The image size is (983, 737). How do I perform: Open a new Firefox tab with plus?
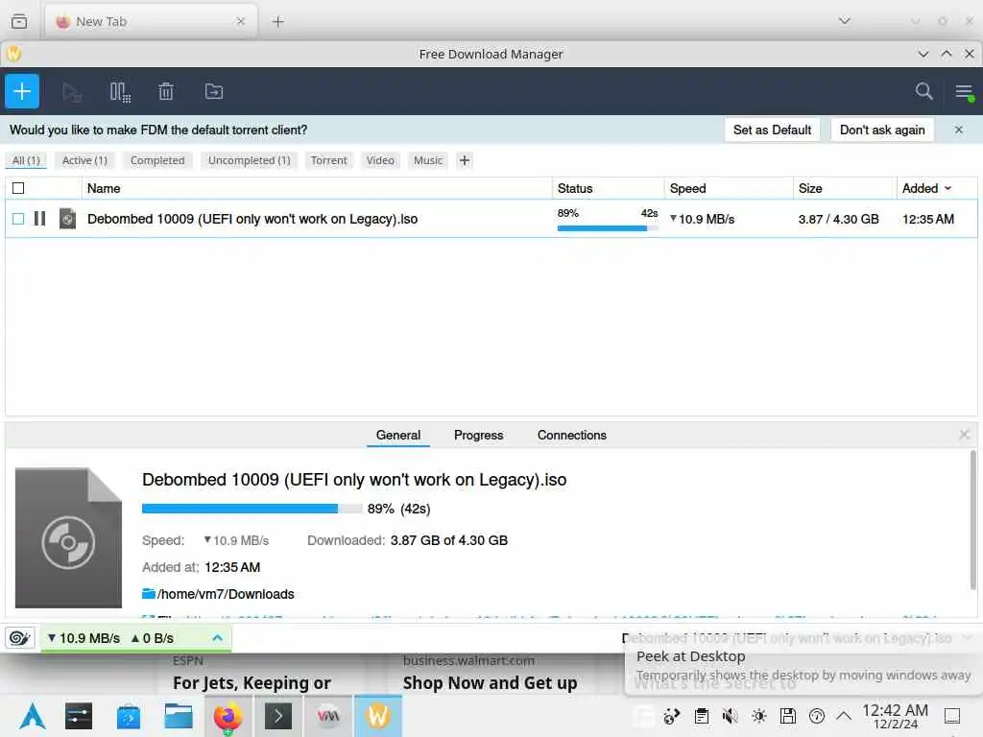pyautogui.click(x=278, y=21)
